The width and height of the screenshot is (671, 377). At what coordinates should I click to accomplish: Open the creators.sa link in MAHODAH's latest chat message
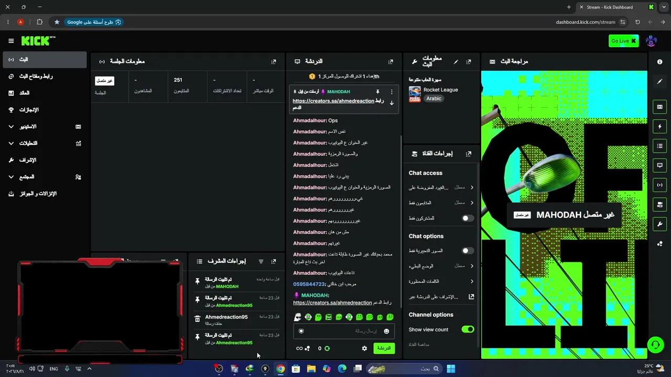pos(332,303)
